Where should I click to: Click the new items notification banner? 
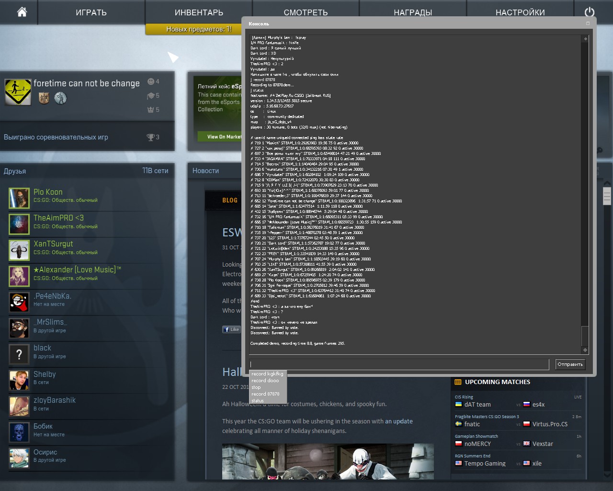tap(199, 29)
